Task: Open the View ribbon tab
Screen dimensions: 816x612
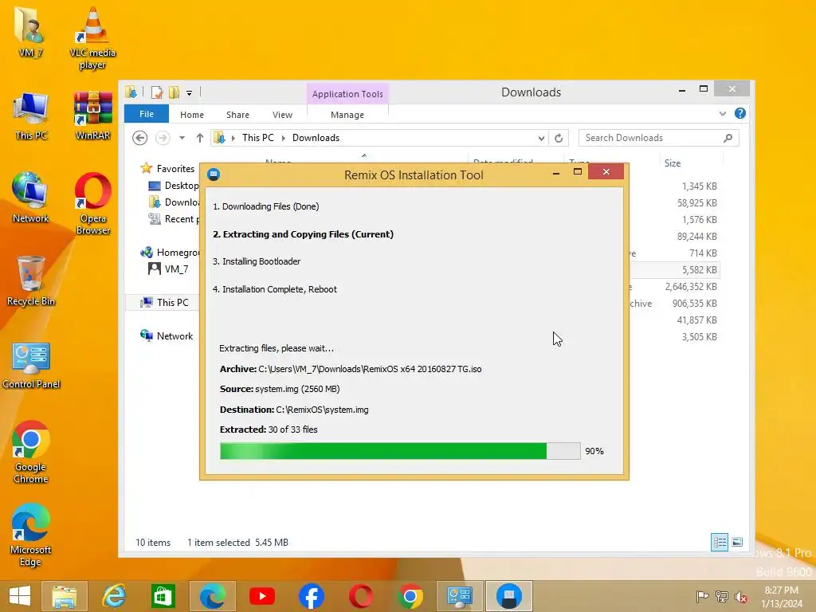Action: point(283,115)
